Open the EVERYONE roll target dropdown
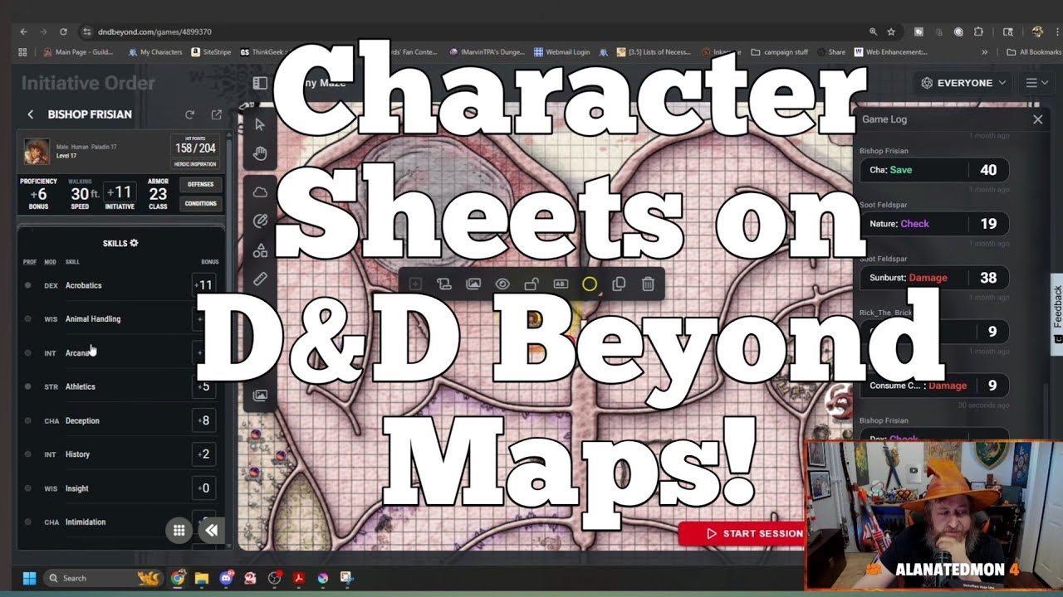 pos(963,83)
